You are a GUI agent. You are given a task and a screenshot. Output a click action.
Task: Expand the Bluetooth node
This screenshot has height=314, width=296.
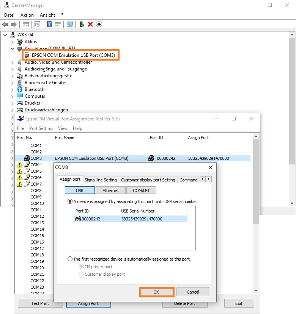(x=13, y=90)
